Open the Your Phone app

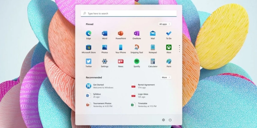121,49
